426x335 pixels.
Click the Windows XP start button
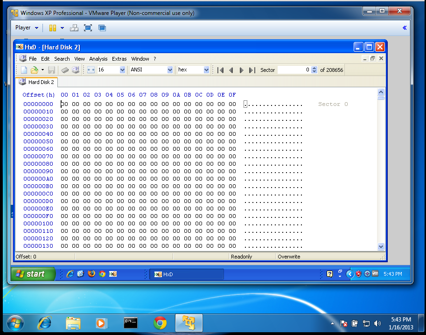pos(31,274)
